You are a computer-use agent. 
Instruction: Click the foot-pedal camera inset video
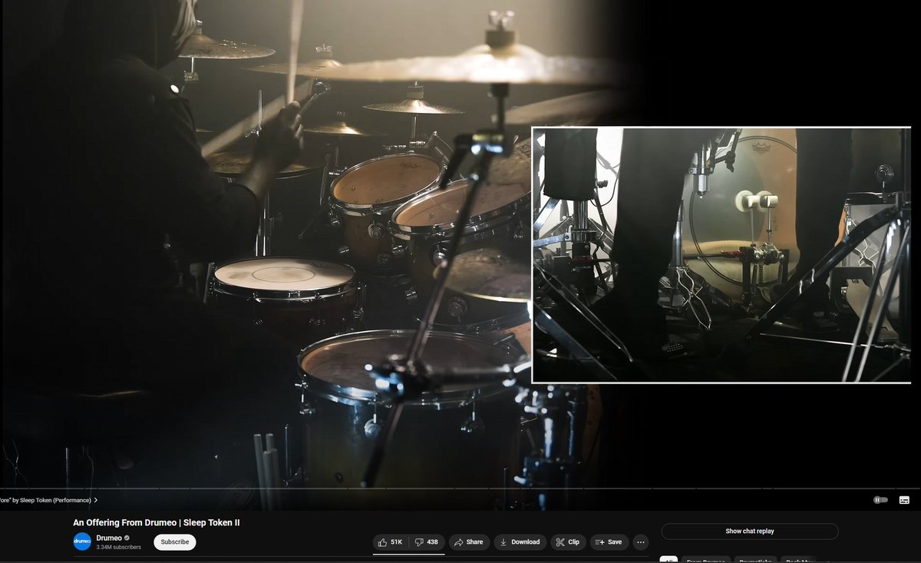click(x=721, y=255)
